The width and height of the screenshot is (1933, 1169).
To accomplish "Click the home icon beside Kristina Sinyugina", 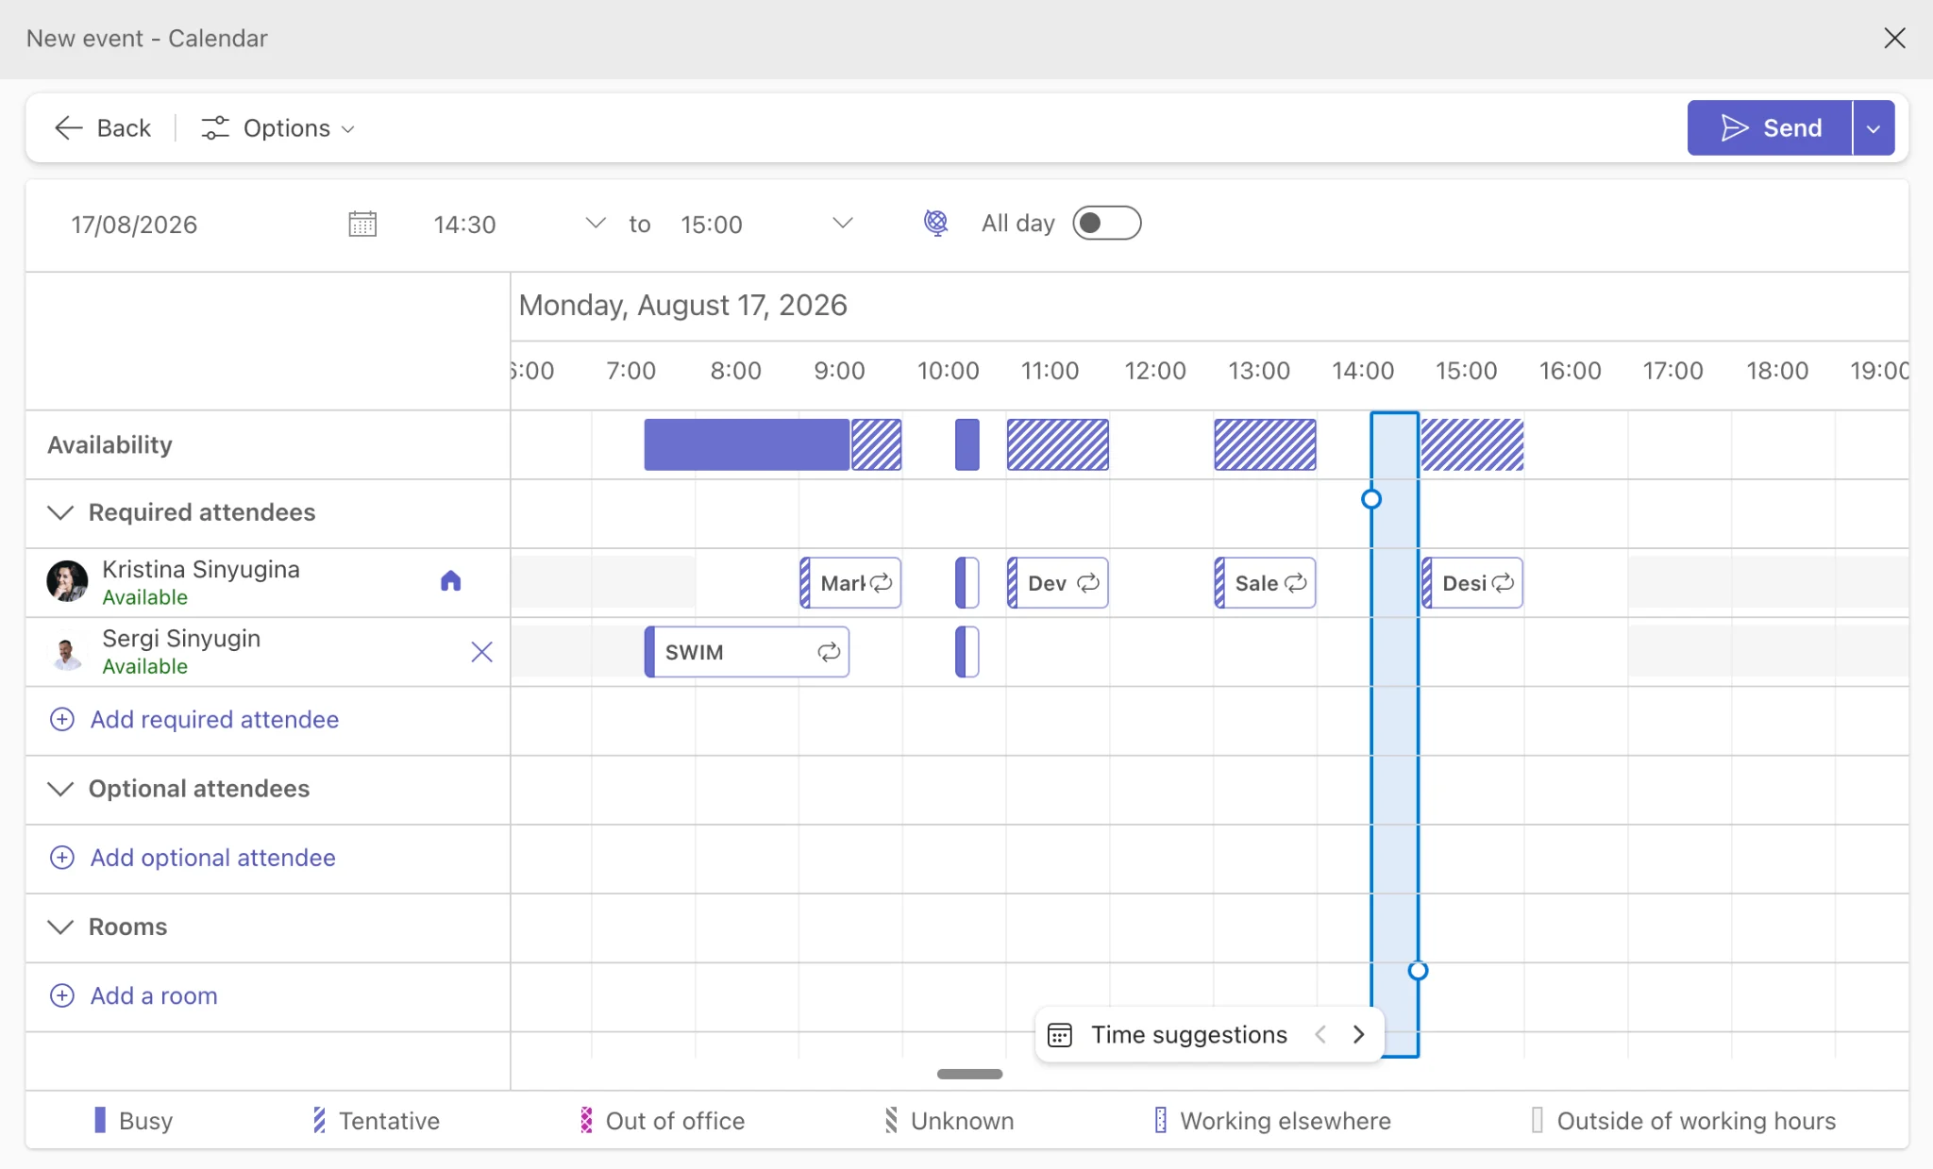I will click(451, 581).
